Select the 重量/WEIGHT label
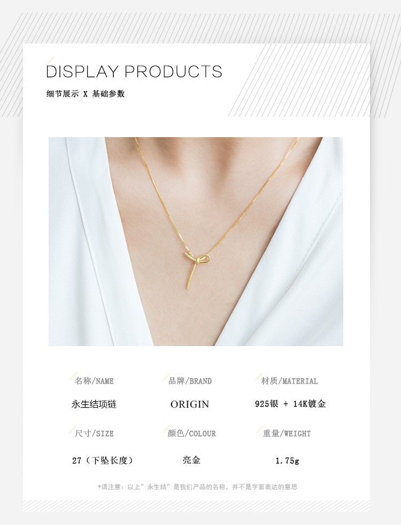Screen dimensions: 401x525 [287, 433]
